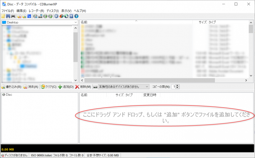Open settings via the gear icon
Screen dimensions: 255x158
tap(56, 16)
